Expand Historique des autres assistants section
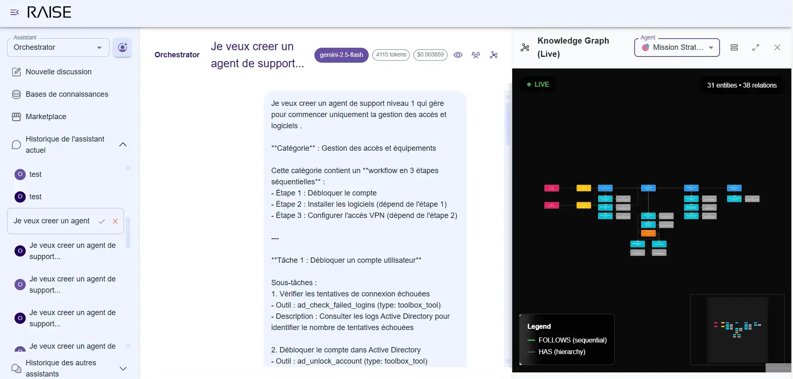The image size is (793, 379). (x=123, y=369)
